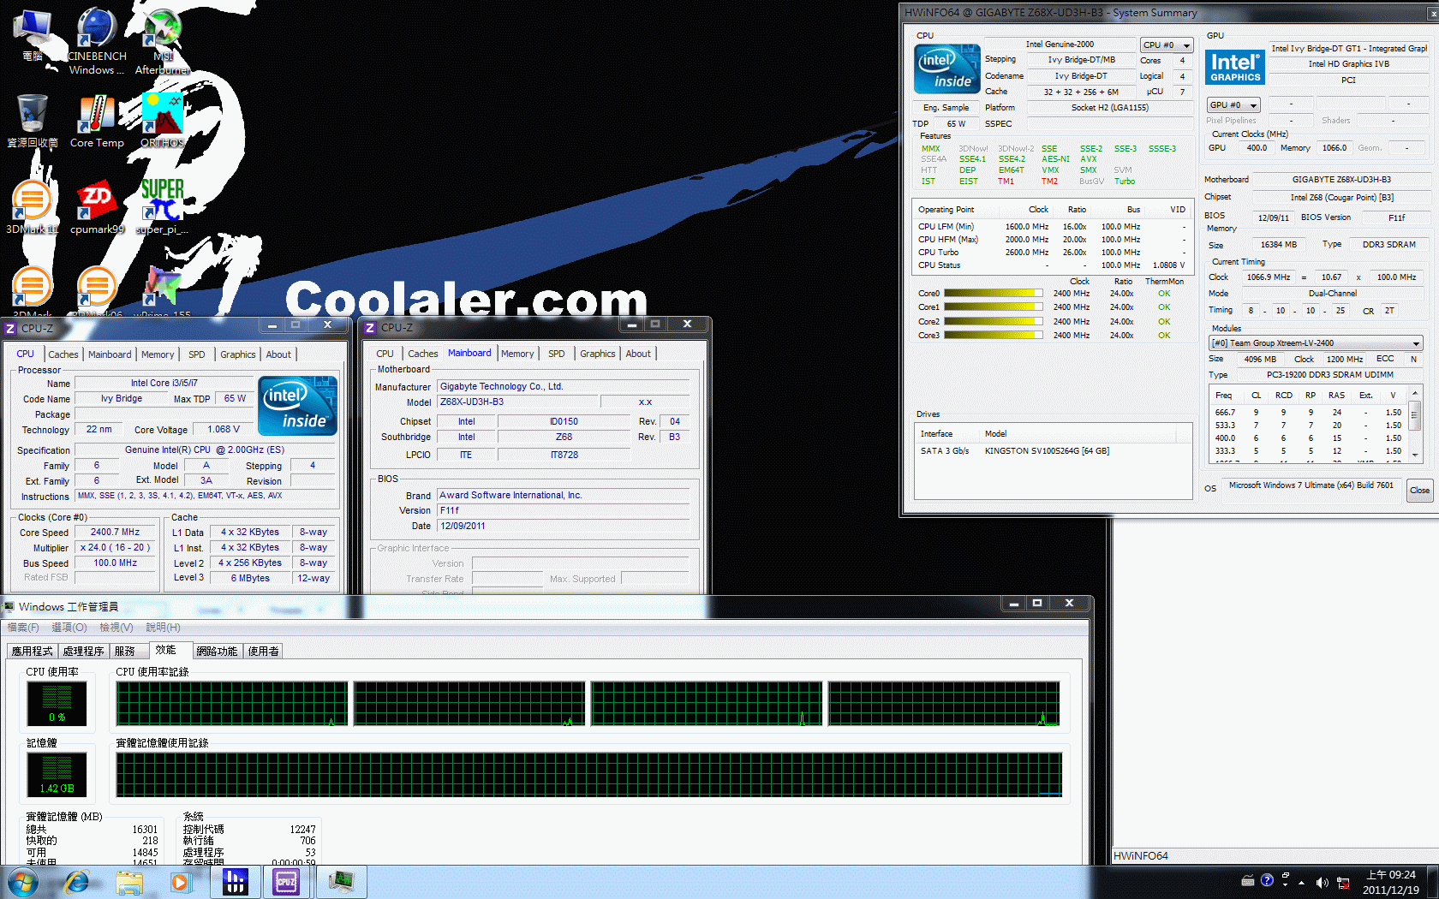Click the CPU 使用率 meter showing 0 %
This screenshot has height=899, width=1439.
(x=57, y=704)
